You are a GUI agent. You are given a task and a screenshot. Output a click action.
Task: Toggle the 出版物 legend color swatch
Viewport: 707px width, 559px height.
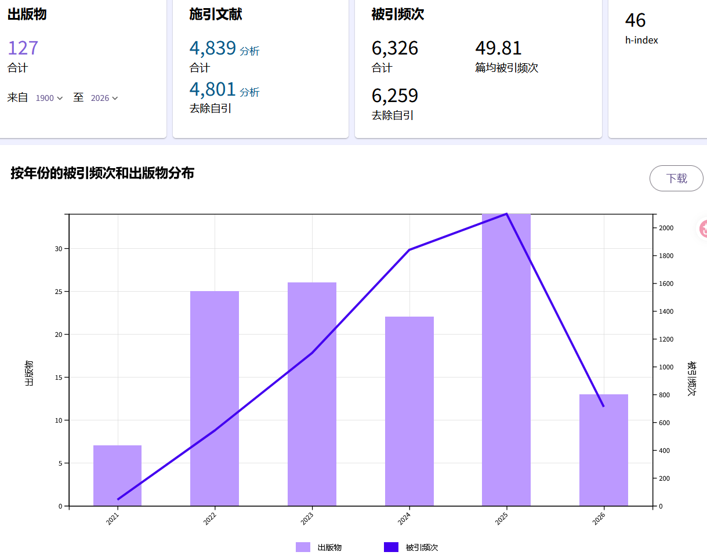tap(303, 547)
